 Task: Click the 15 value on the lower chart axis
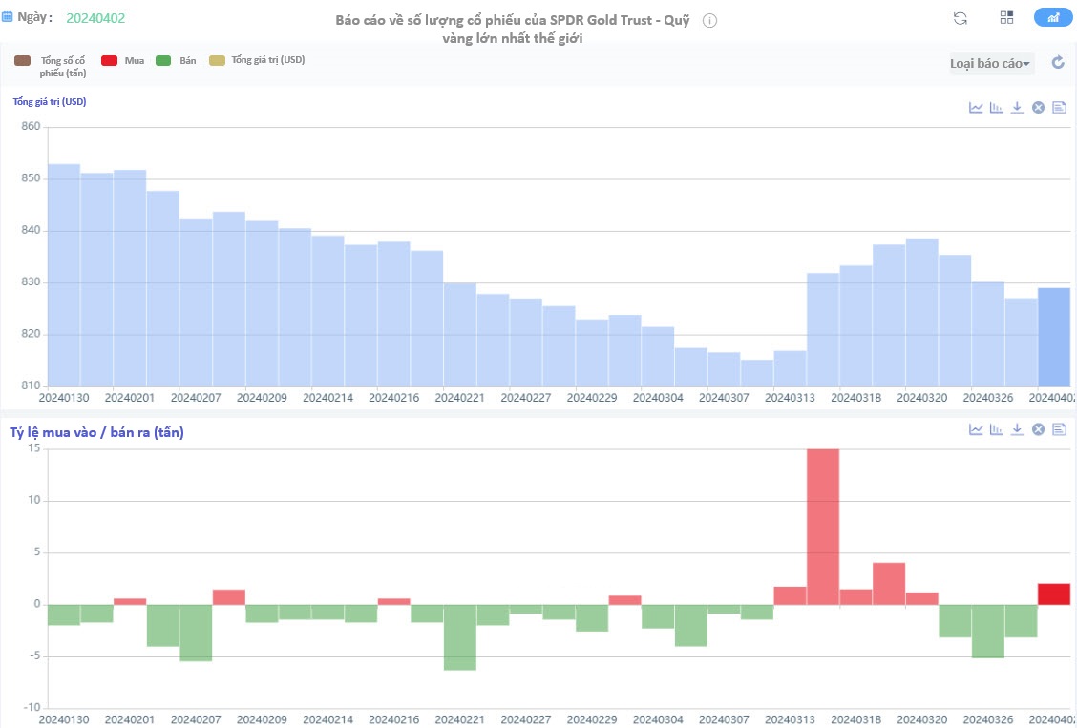(x=35, y=448)
